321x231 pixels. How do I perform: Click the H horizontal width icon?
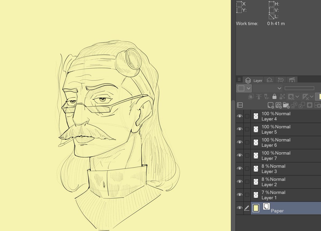(271, 4)
